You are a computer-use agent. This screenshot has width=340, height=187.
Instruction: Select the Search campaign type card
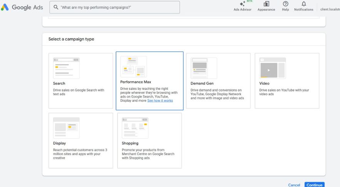[x=80, y=81]
